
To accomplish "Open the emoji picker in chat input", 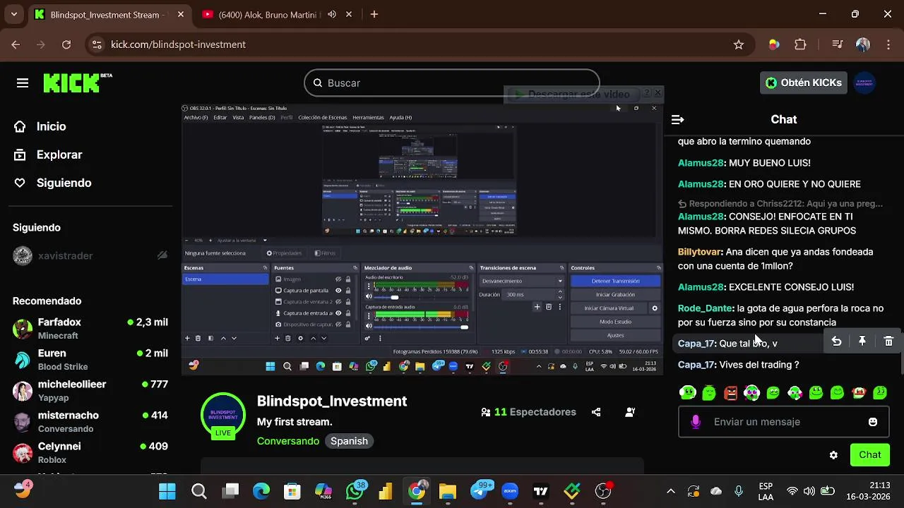I will (873, 422).
